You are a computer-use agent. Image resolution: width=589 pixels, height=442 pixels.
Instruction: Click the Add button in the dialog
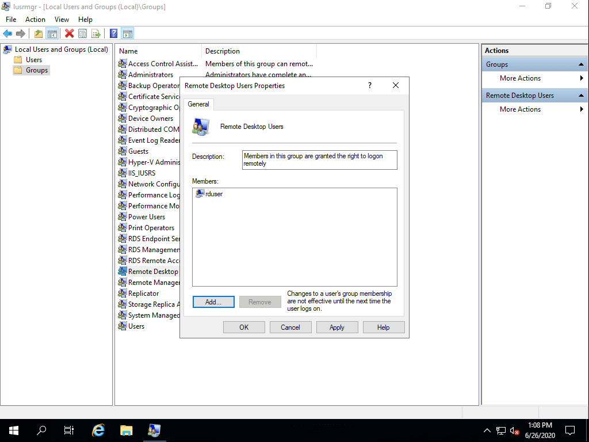(x=213, y=302)
